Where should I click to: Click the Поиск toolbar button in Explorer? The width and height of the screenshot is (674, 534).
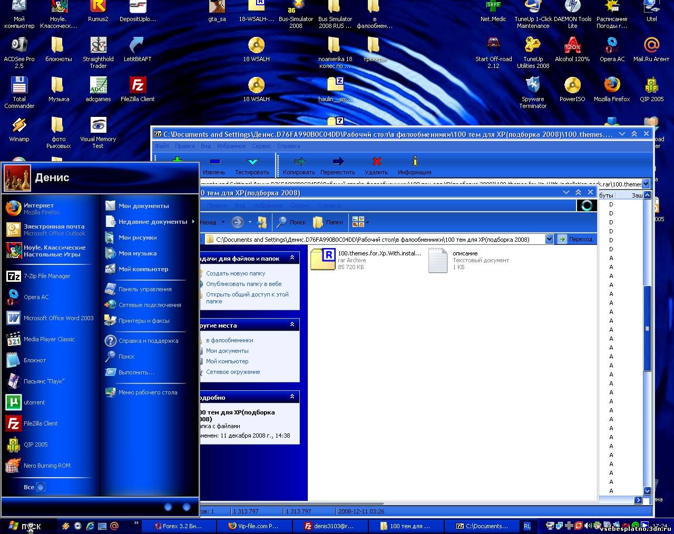(291, 222)
